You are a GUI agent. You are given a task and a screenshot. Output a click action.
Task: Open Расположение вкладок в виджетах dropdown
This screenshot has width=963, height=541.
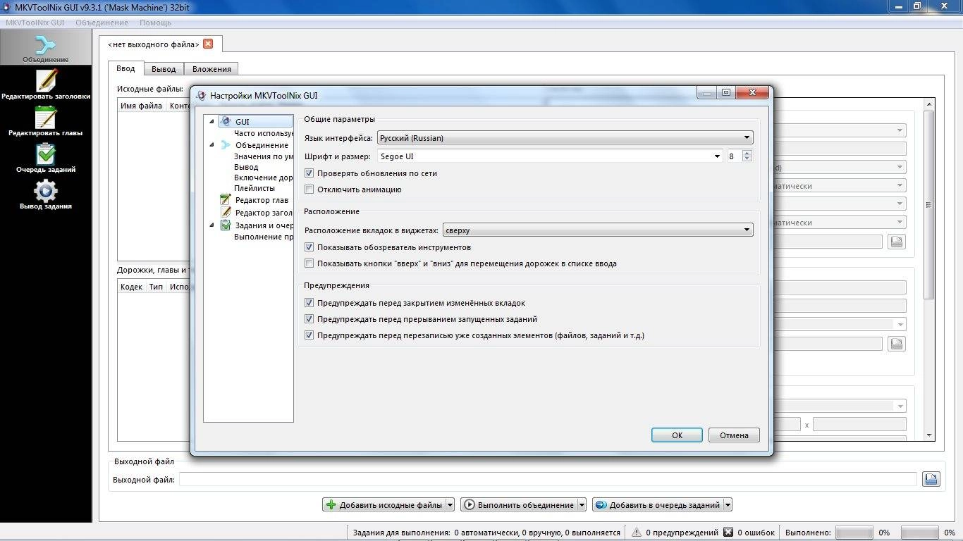pyautogui.click(x=597, y=230)
